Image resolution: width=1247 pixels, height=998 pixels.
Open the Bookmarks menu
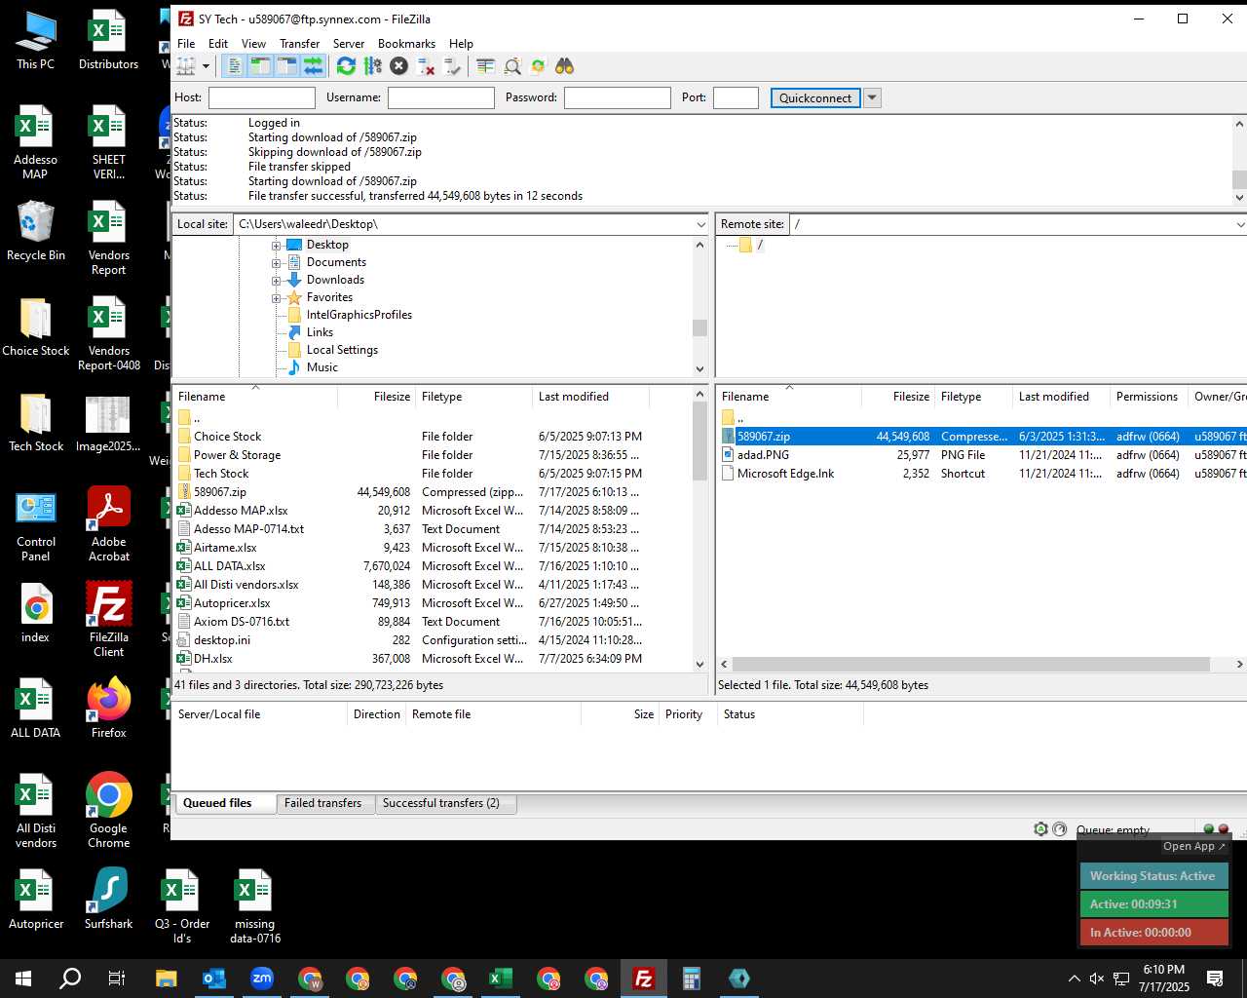point(406,44)
